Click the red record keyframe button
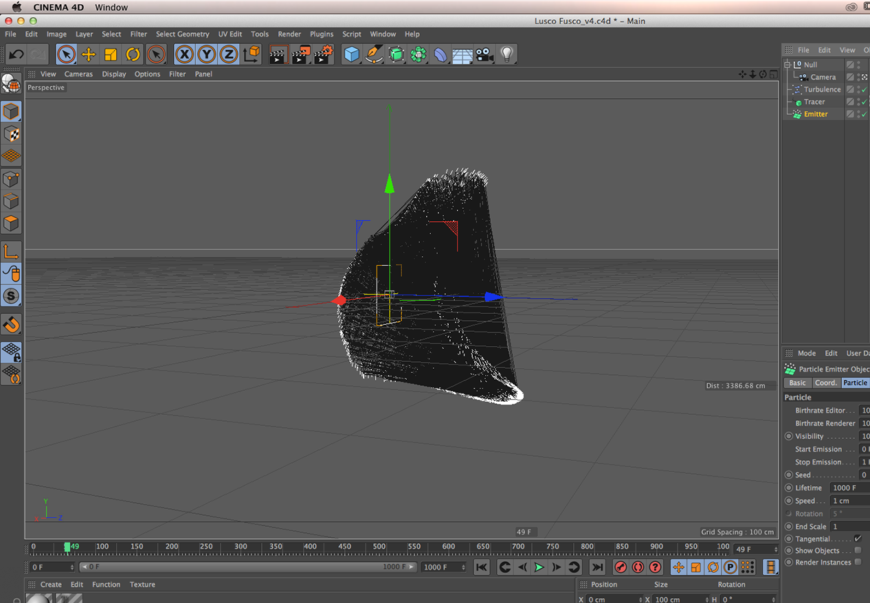Screen dimensions: 870x603 tap(621, 567)
